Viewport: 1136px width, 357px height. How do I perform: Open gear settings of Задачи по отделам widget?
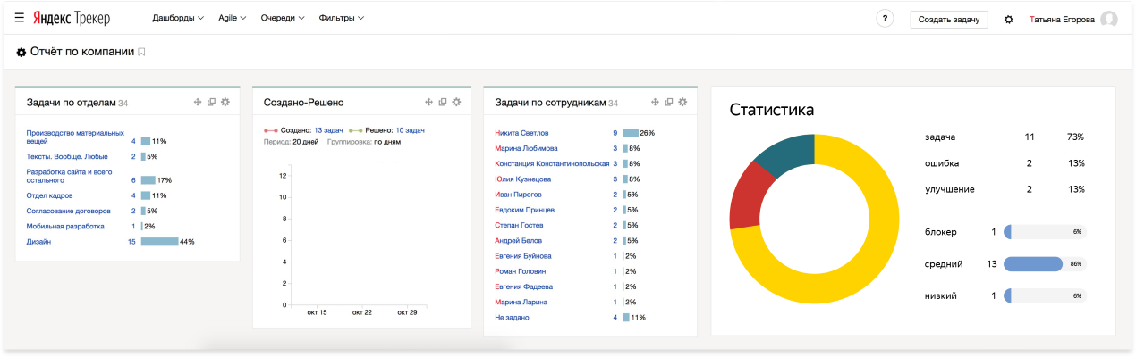(x=225, y=102)
